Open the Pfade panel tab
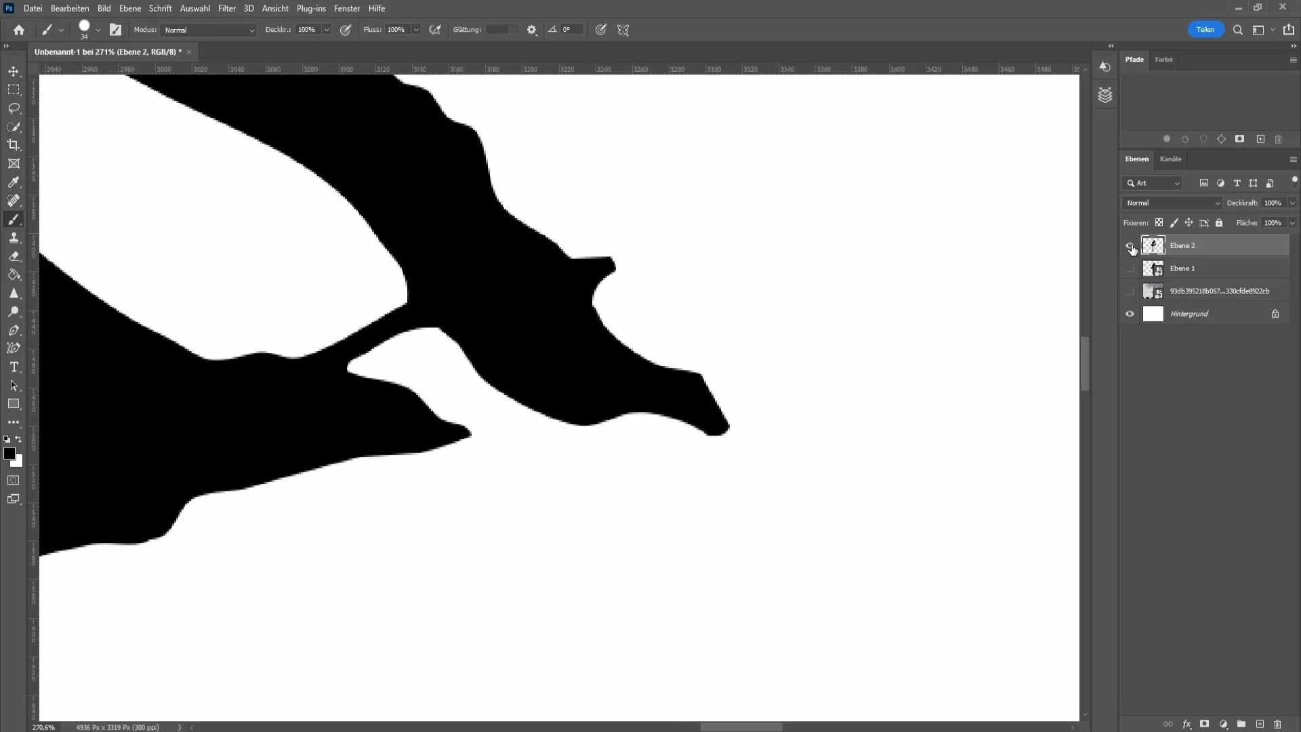 [1134, 60]
